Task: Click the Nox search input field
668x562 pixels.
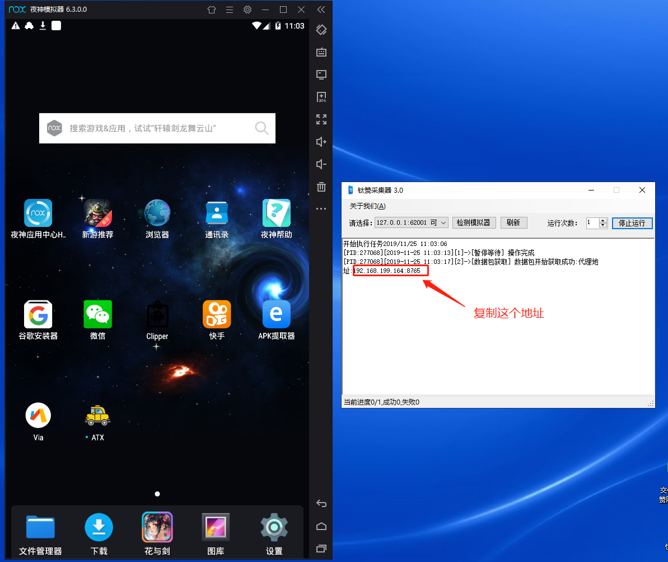Action: pyautogui.click(x=157, y=128)
